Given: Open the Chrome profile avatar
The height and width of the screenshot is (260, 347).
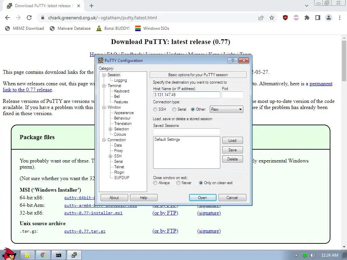Looking at the screenshot, I should coord(329,18).
